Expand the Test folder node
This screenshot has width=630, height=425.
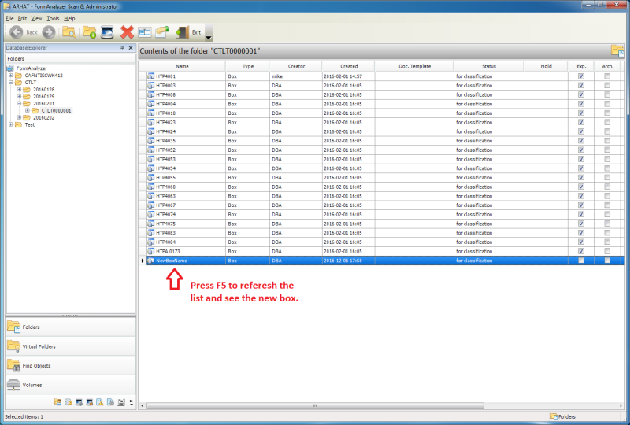pos(11,124)
